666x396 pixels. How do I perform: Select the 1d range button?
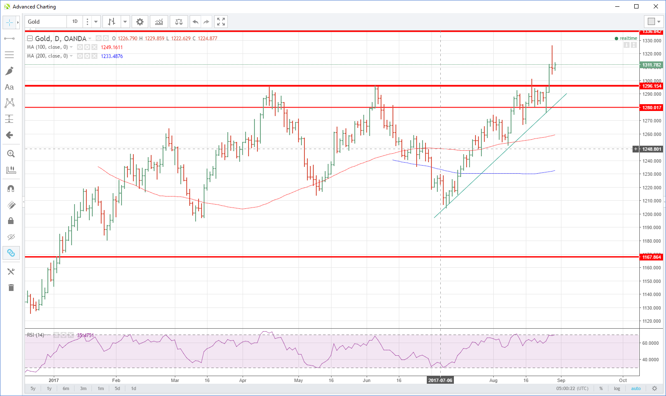coord(133,388)
